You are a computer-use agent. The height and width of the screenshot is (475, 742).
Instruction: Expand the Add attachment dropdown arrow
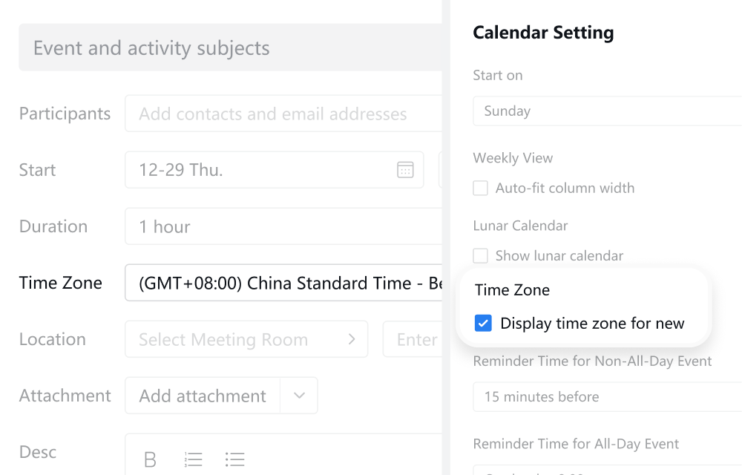coord(299,396)
